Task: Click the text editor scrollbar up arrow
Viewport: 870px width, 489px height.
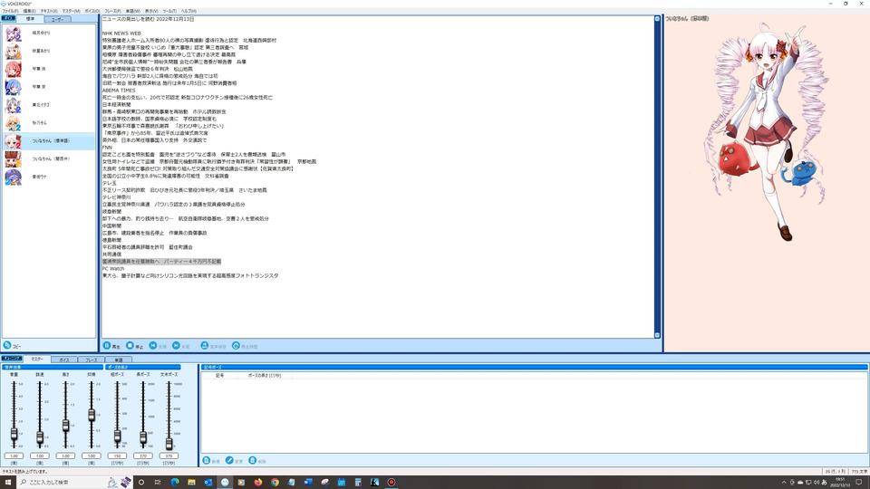Action: [x=657, y=19]
